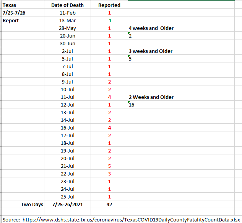The width and height of the screenshot is (242, 223).
Task: Select the '20-Jun' date cell
Action: coord(67,36)
